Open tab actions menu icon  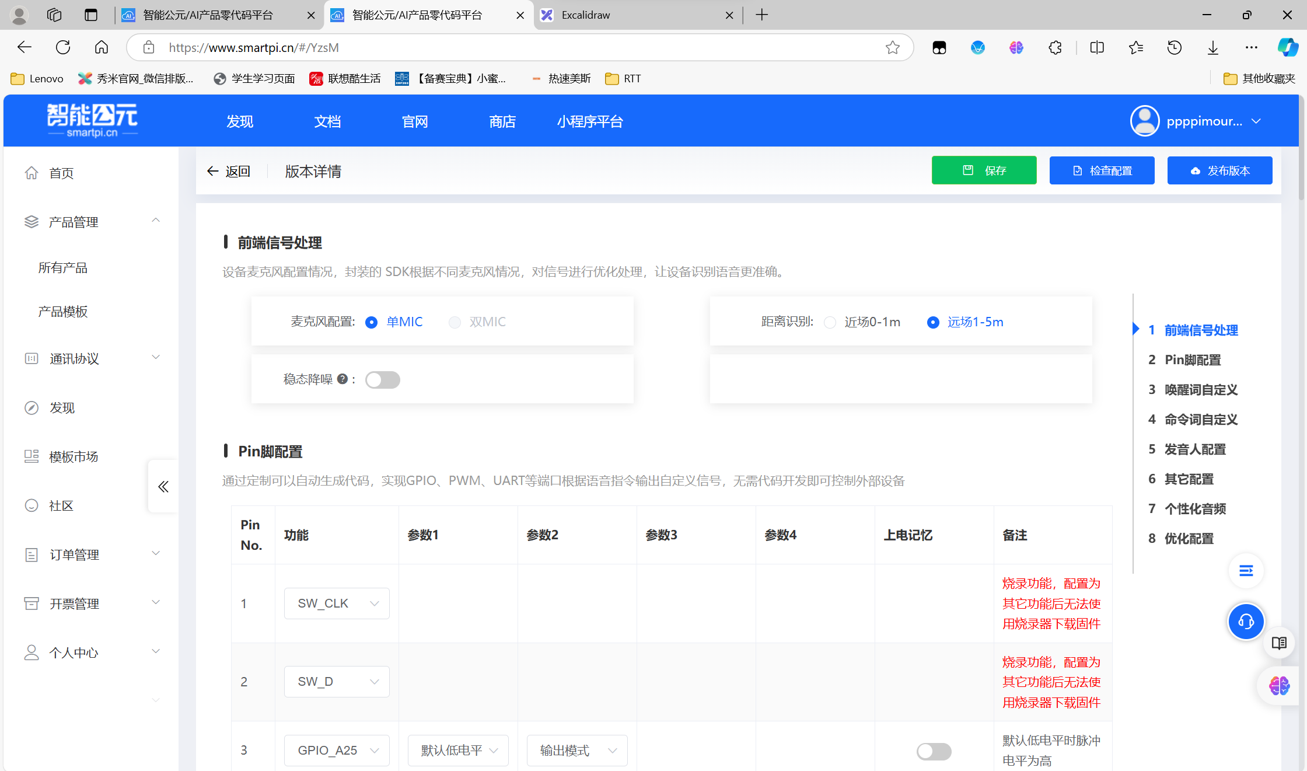pyautogui.click(x=91, y=15)
